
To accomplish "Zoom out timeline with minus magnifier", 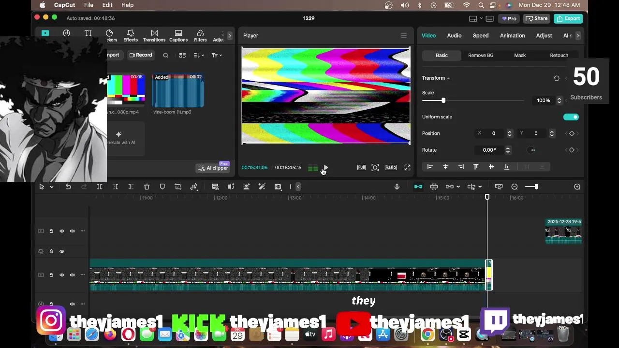I will (x=515, y=187).
